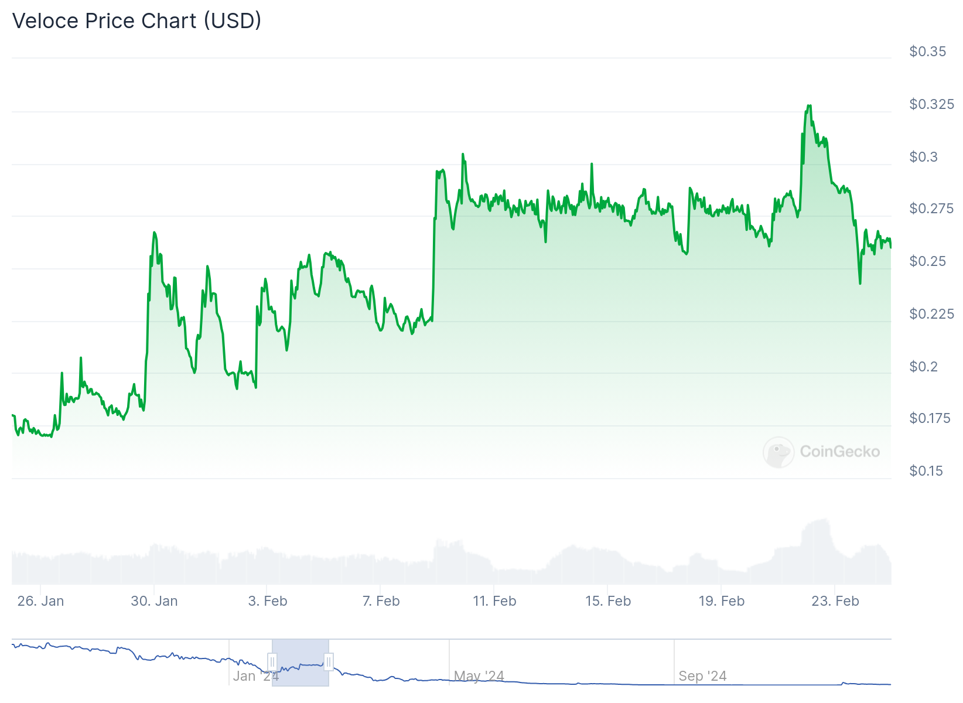Click the 23. Feb date label
The height and width of the screenshot is (703, 963).
coord(835,601)
